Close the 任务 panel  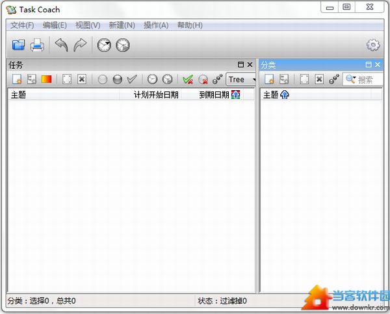tap(250, 65)
